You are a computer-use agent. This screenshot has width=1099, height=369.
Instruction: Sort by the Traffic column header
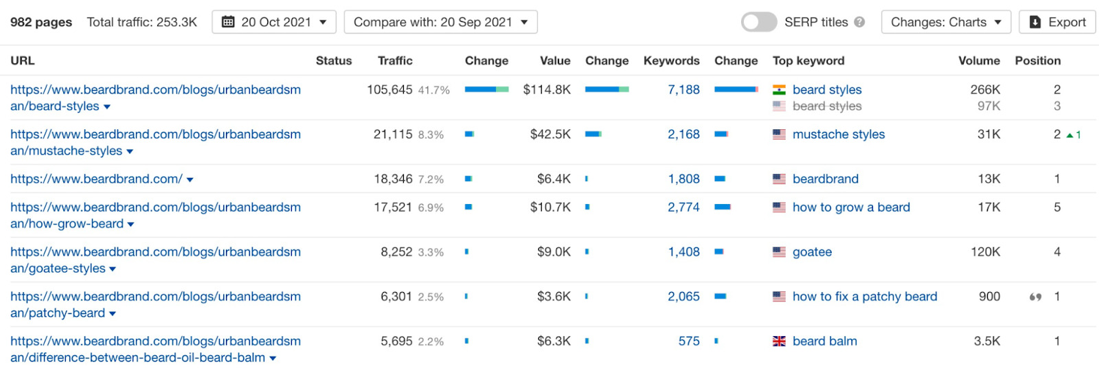[395, 60]
